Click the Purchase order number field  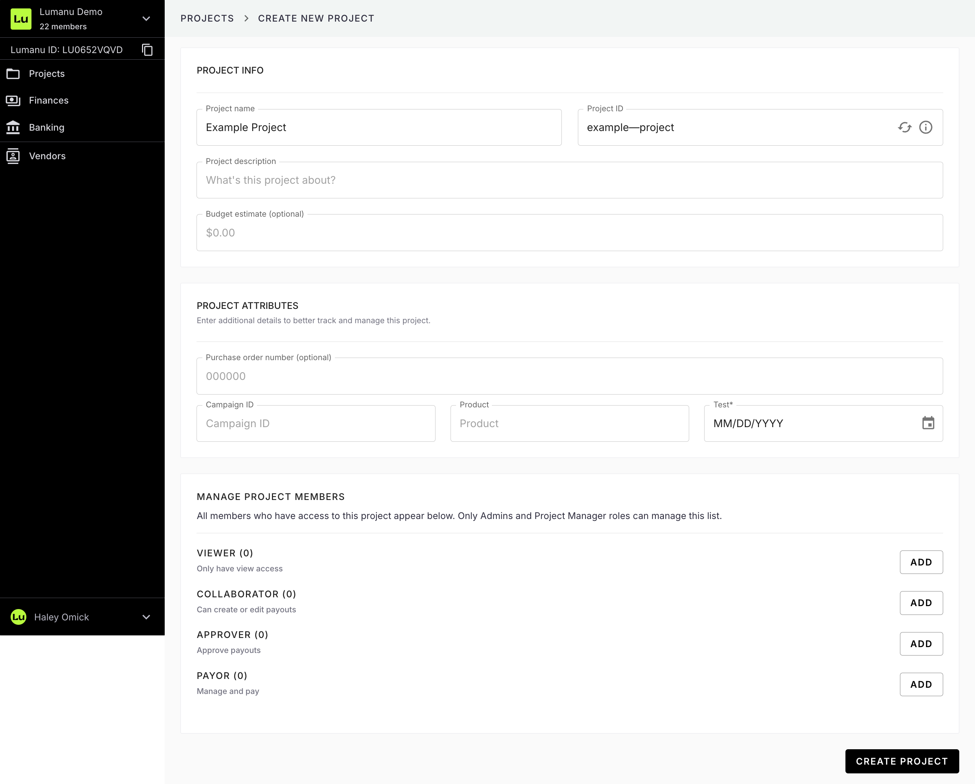click(569, 376)
